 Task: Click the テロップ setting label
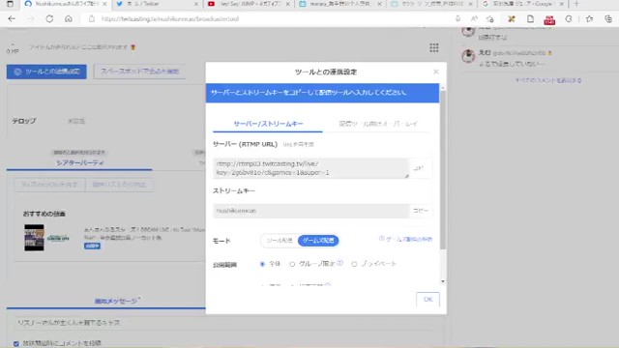coord(23,121)
